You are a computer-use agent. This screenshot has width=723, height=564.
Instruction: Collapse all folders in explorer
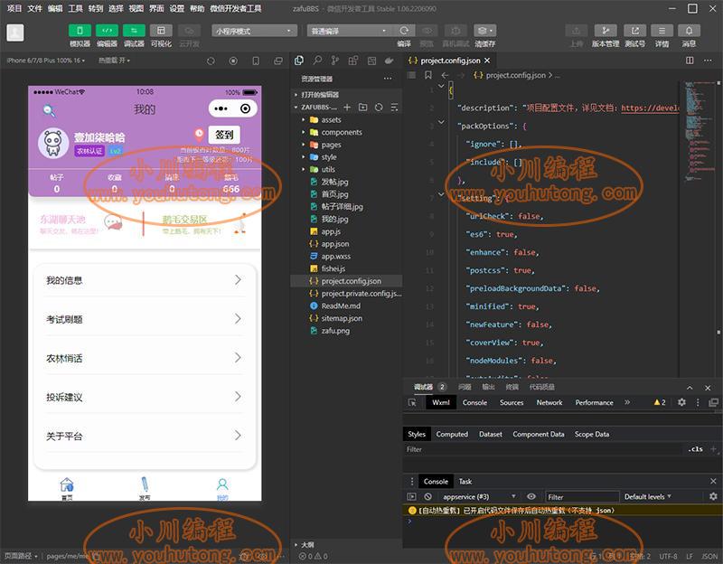click(x=394, y=107)
